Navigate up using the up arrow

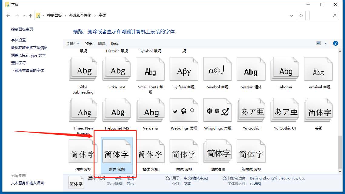31,15
